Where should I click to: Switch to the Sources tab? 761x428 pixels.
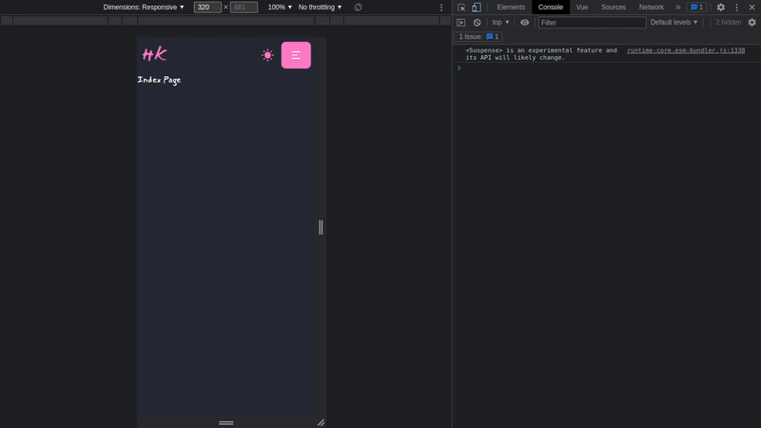(x=614, y=8)
